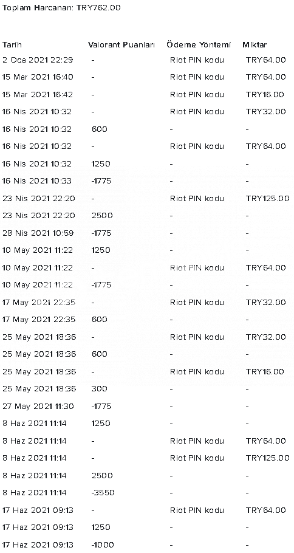The width and height of the screenshot is (294, 553).
Task: Select the 27 May 2021 11:30 date
Action: coord(38,407)
